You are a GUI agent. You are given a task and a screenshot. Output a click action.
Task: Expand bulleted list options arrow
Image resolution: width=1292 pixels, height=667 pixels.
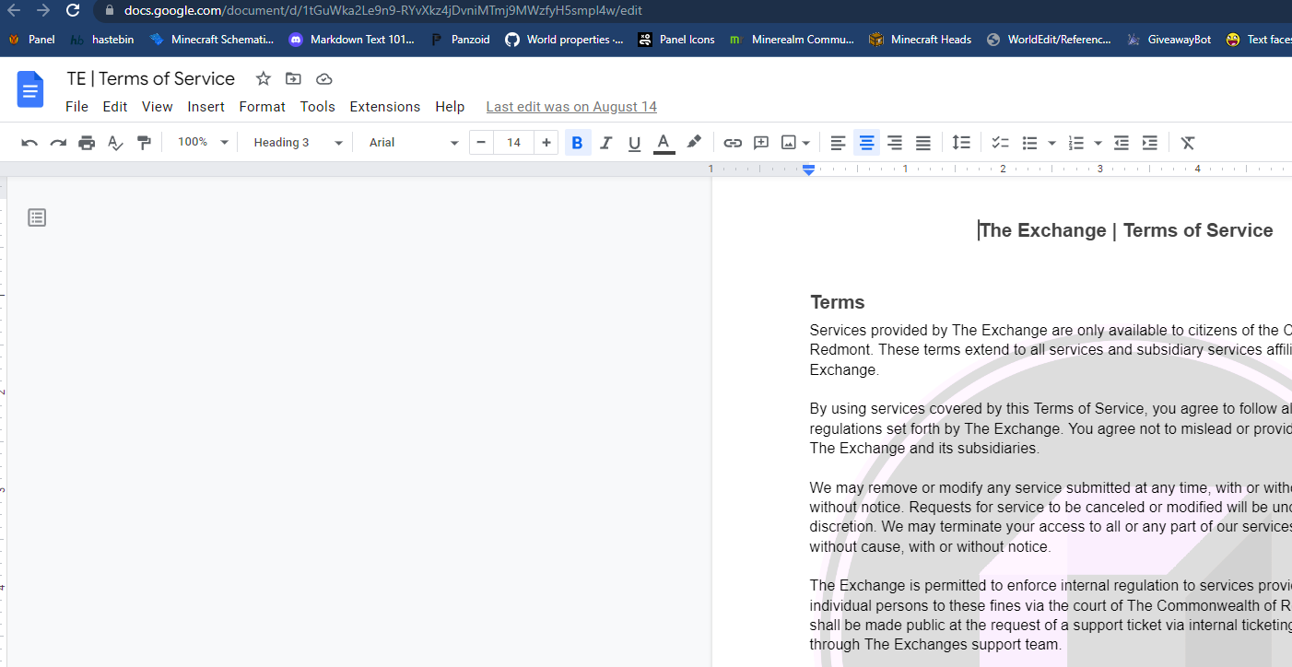pos(1051,143)
